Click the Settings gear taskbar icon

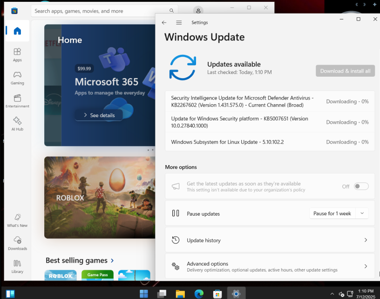click(236, 294)
